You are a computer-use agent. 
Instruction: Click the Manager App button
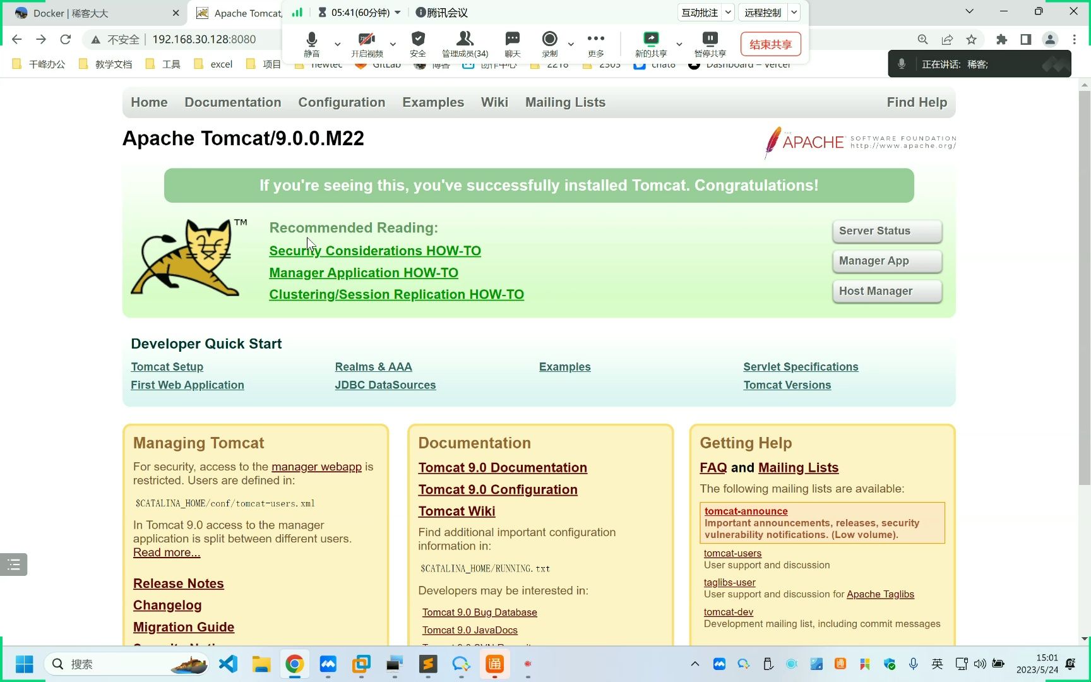pyautogui.click(x=887, y=261)
